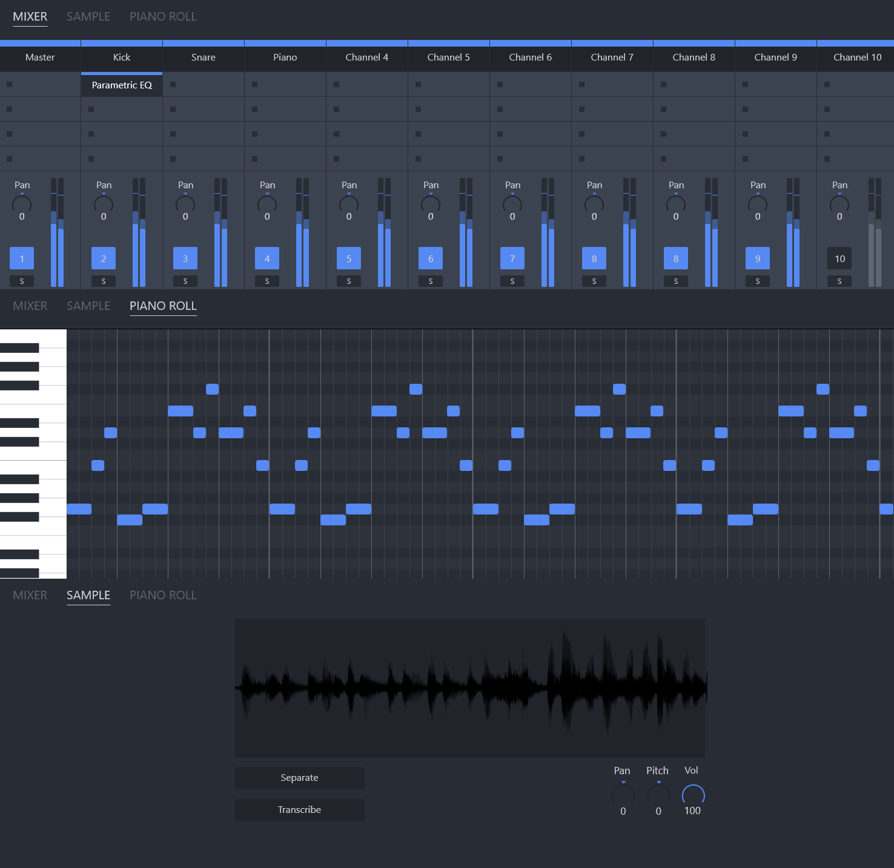
Task: Select the Master channel header
Action: [40, 58]
